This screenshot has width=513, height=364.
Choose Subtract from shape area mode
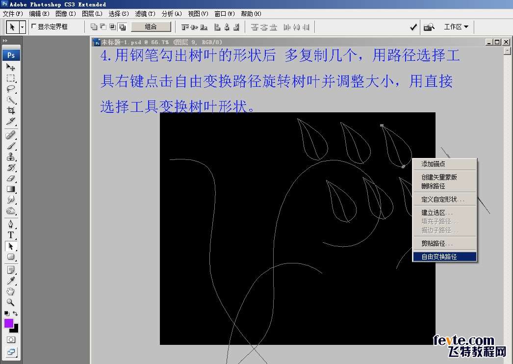point(103,27)
